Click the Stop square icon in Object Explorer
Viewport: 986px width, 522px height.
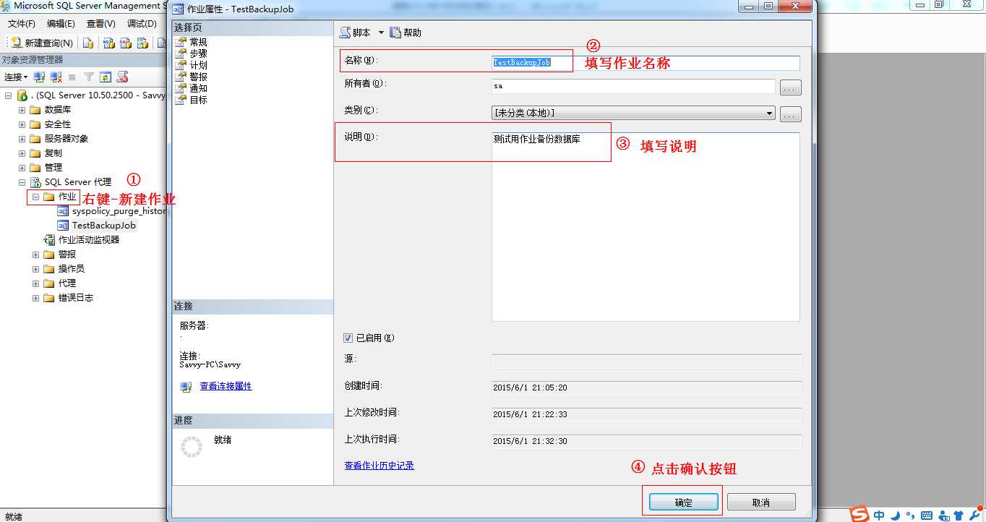[x=72, y=77]
